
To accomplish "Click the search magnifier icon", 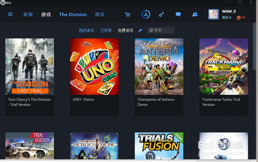I will point(151,30).
